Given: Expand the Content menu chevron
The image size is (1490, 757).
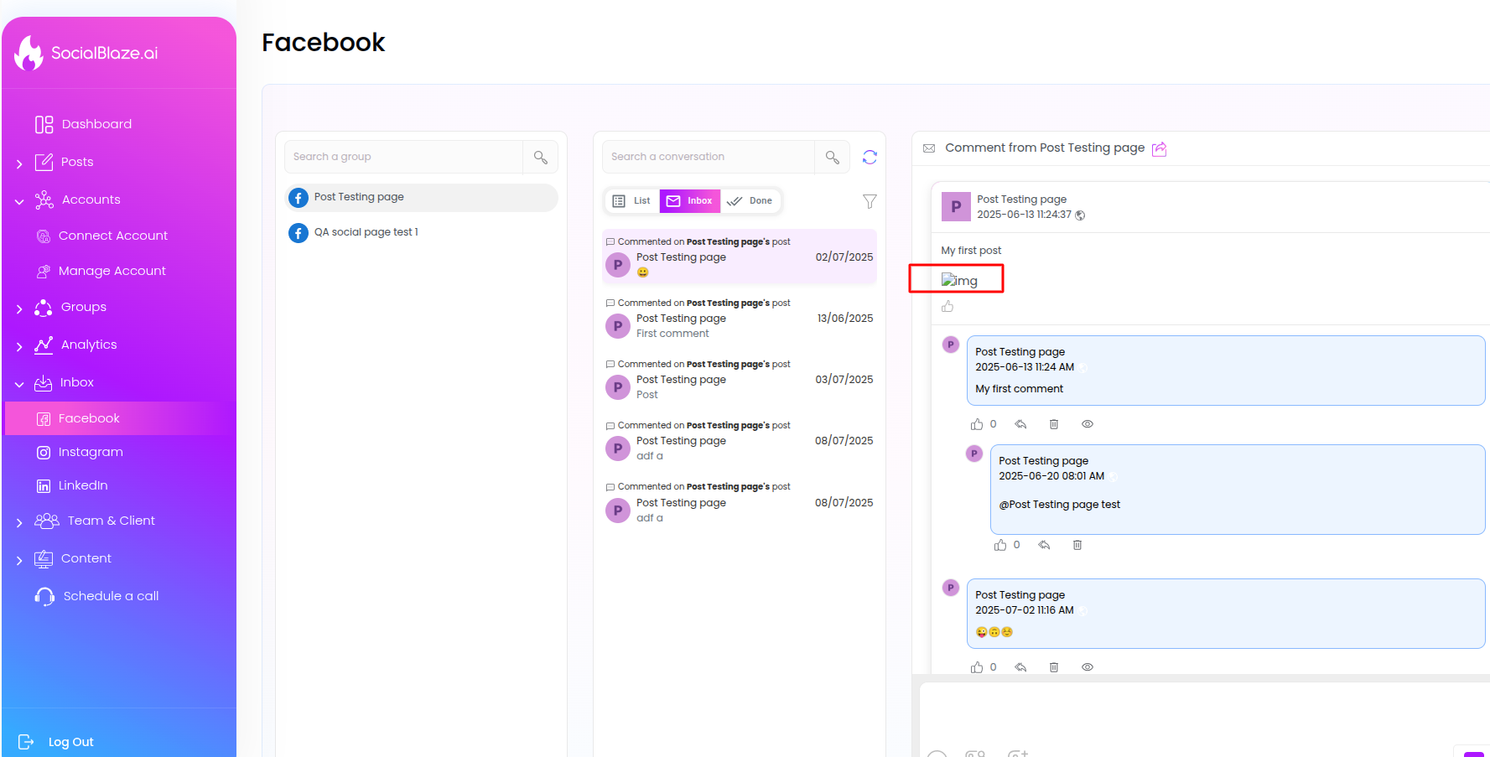Looking at the screenshot, I should click(19, 560).
